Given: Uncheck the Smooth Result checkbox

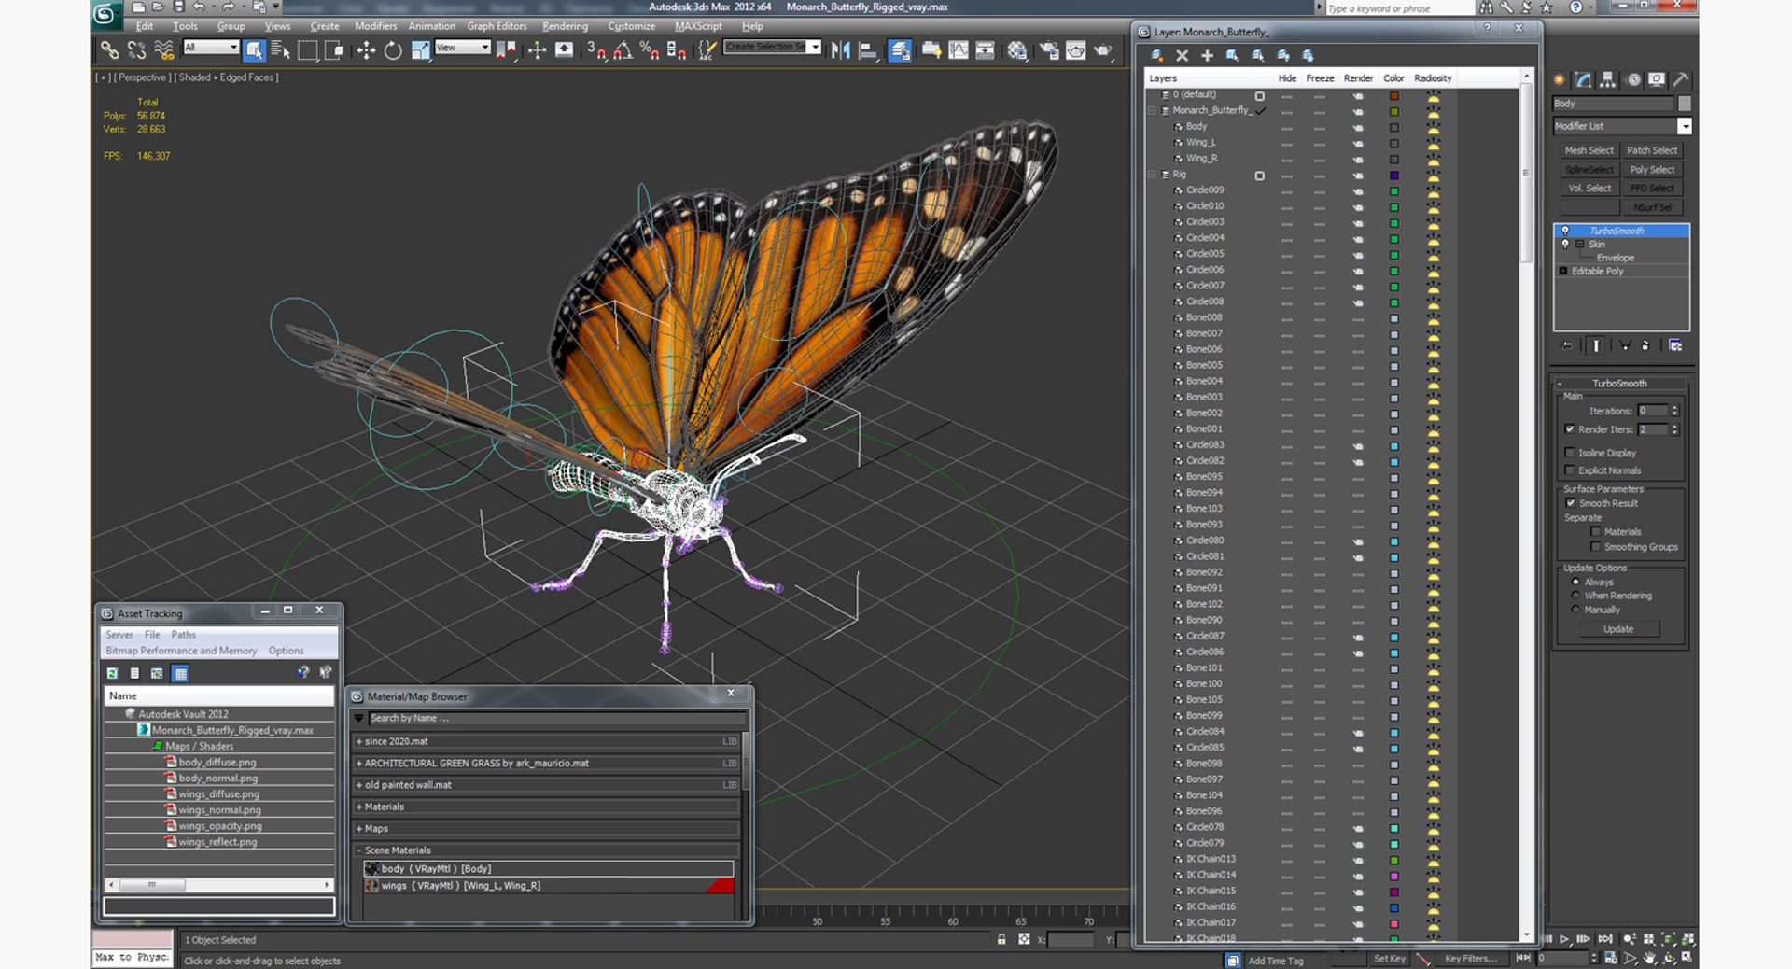Looking at the screenshot, I should [x=1570, y=503].
